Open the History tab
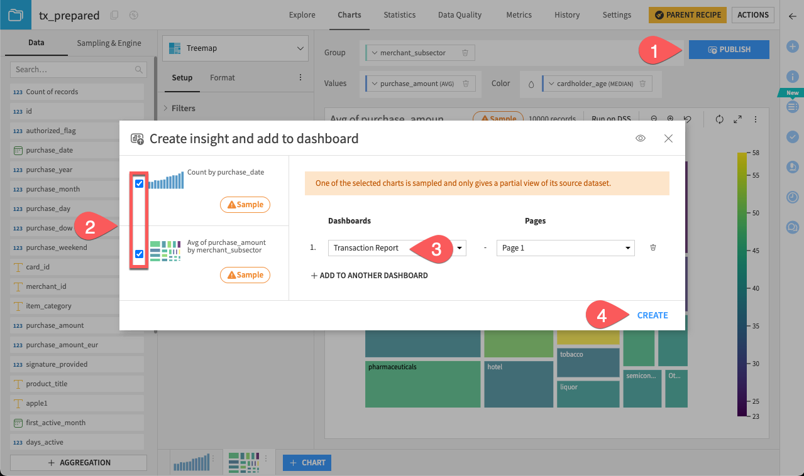The image size is (804, 476). click(567, 15)
